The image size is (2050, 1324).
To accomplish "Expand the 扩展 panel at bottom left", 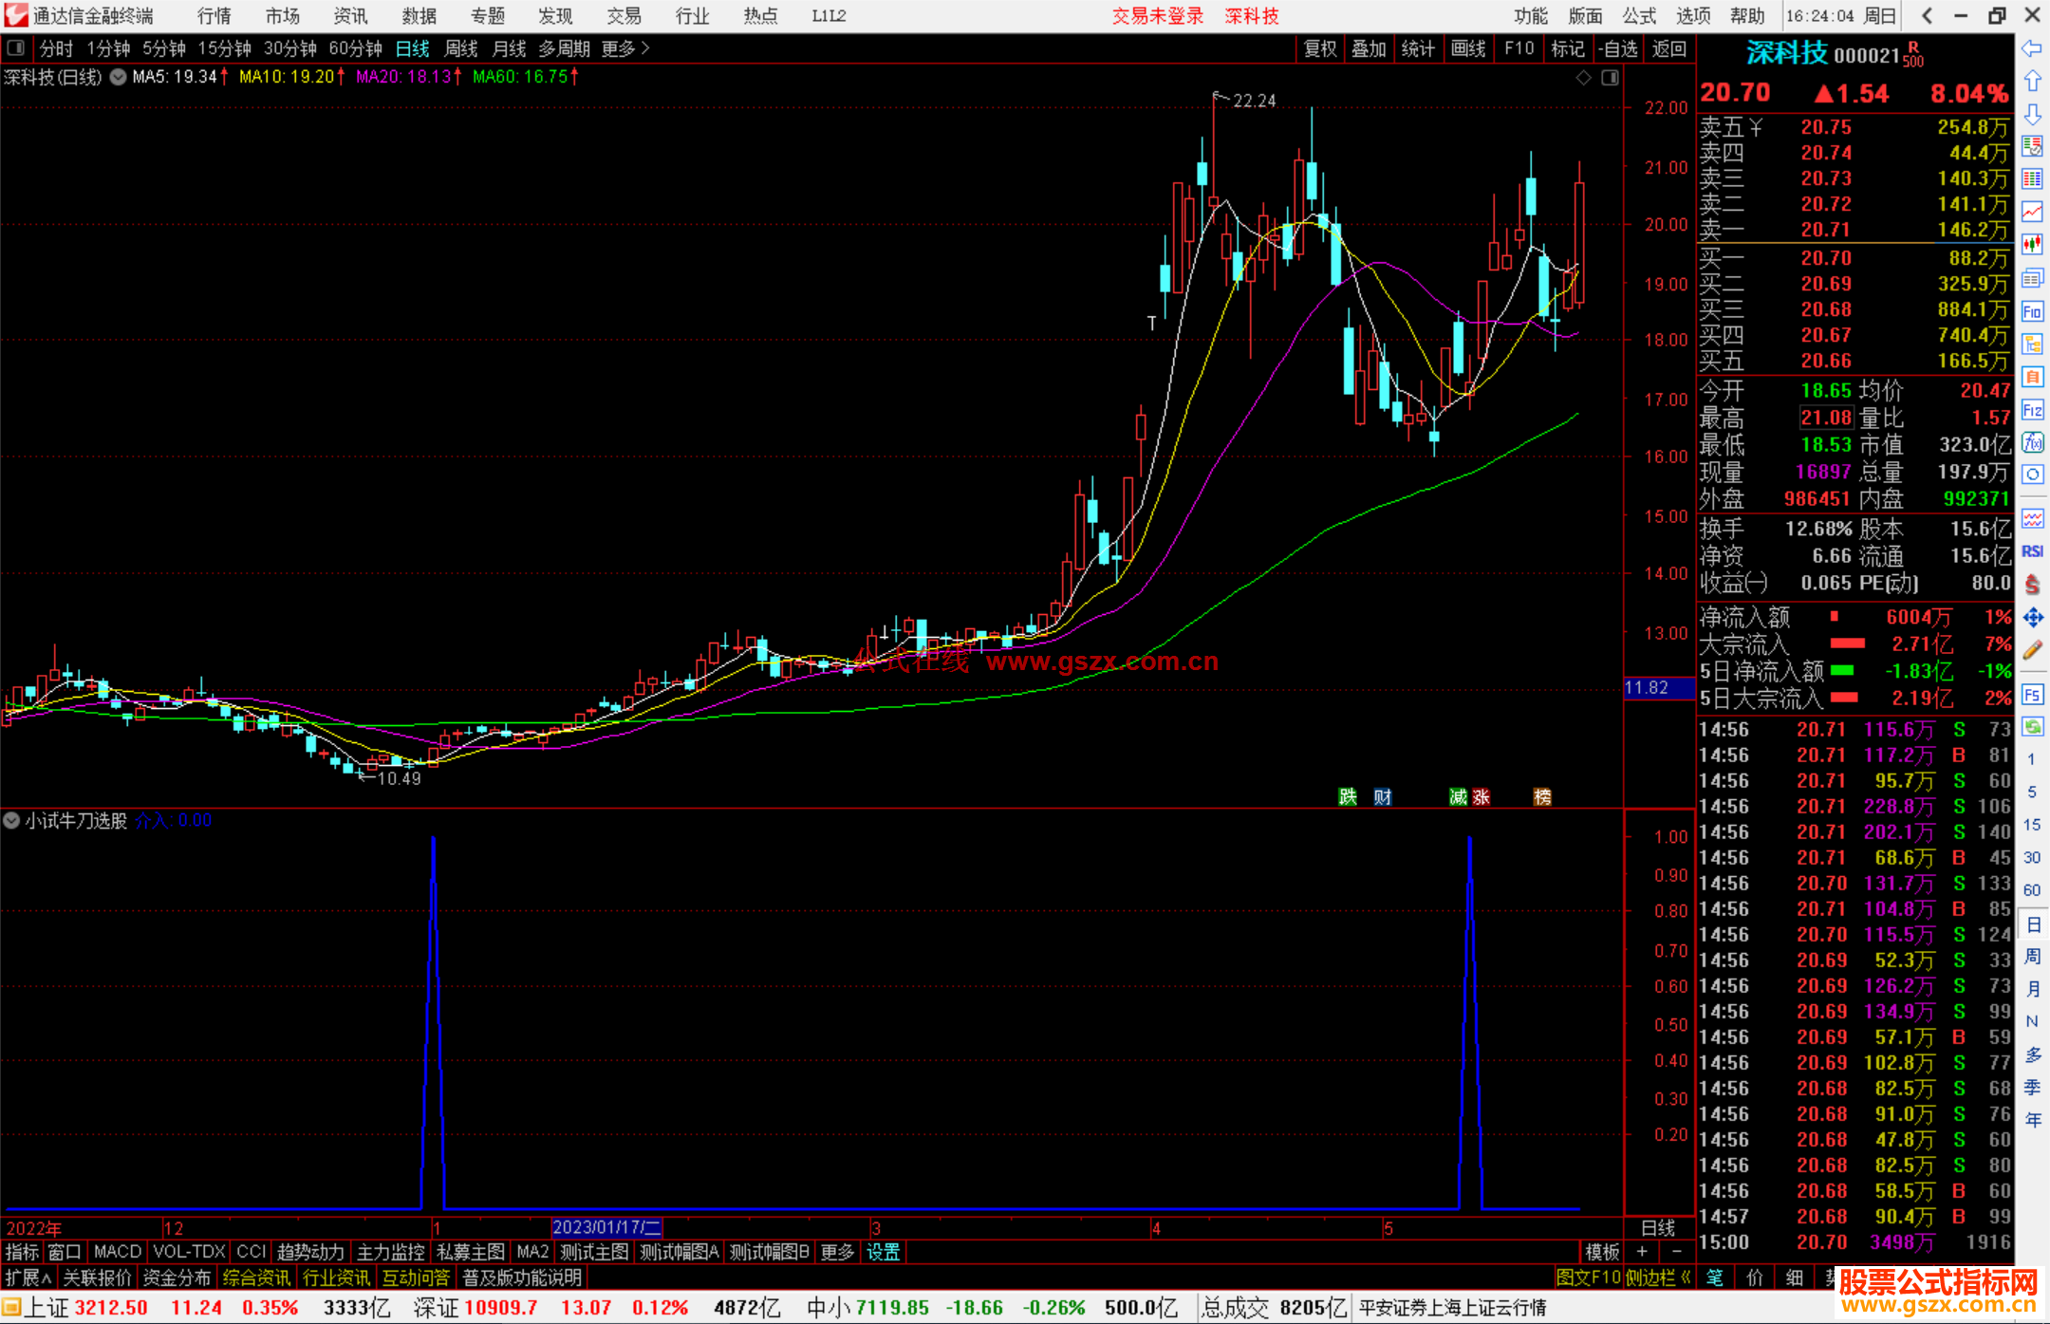I will [x=28, y=1277].
